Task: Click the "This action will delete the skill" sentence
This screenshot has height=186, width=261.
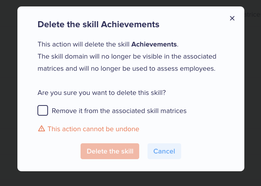Action: coord(83,44)
